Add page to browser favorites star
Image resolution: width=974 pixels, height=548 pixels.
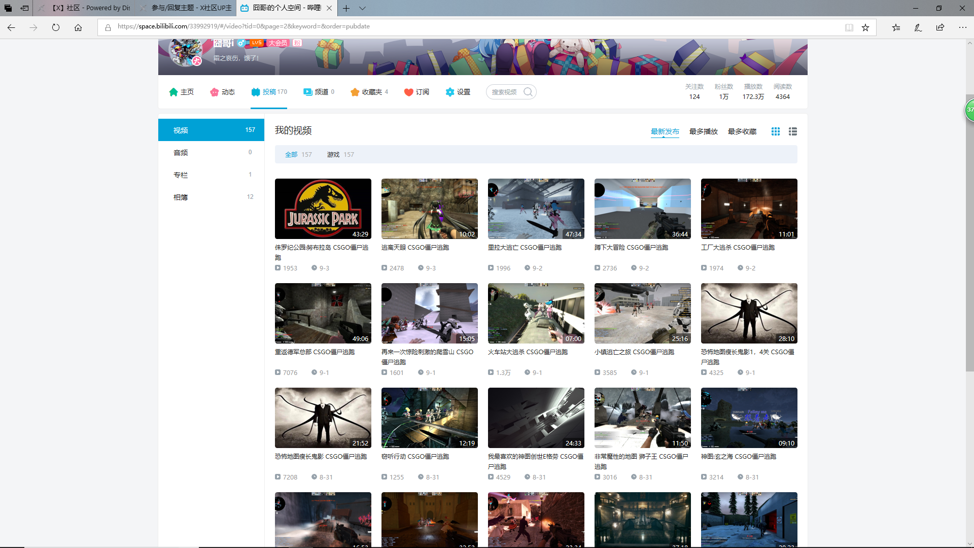(865, 27)
